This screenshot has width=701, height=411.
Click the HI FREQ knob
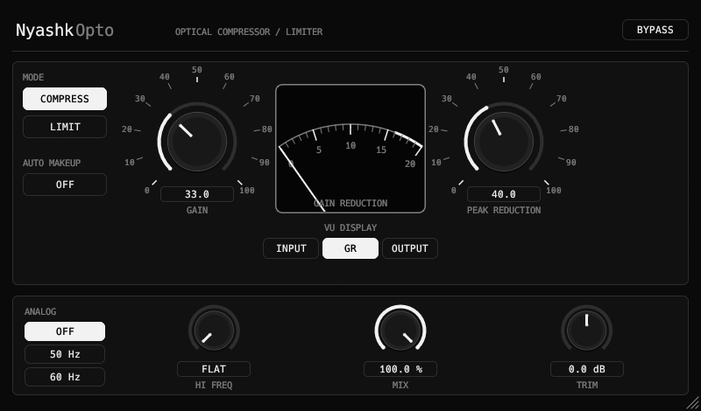214,331
